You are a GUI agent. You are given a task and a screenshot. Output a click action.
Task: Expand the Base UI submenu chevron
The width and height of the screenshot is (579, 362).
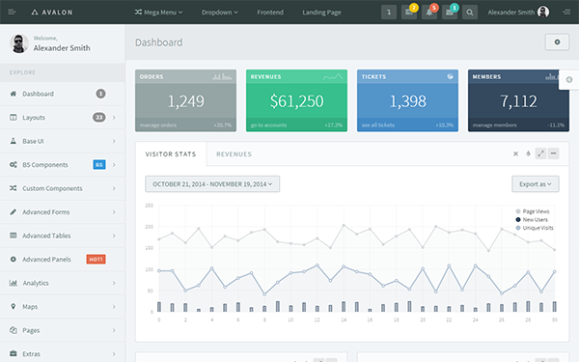(114, 141)
